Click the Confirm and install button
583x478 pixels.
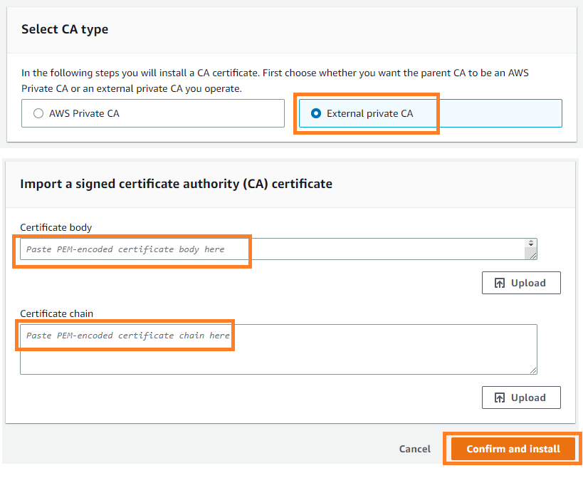point(513,449)
